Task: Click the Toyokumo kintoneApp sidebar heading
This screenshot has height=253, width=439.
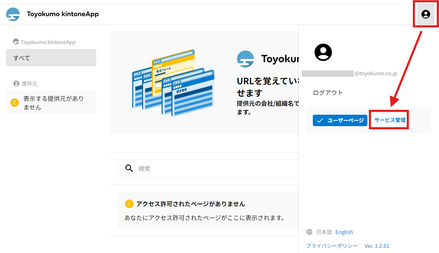Action: [x=48, y=42]
